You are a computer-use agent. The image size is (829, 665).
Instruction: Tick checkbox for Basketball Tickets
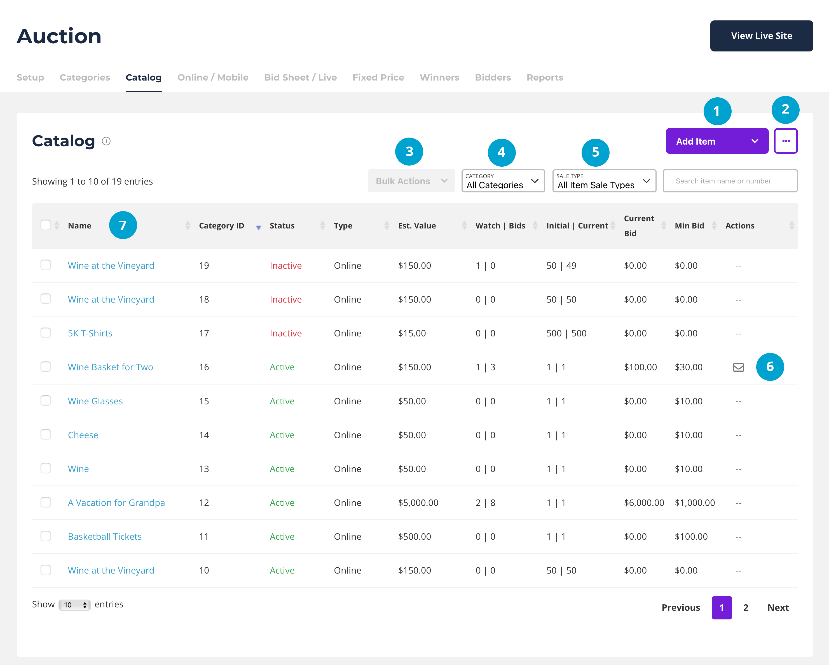(46, 536)
